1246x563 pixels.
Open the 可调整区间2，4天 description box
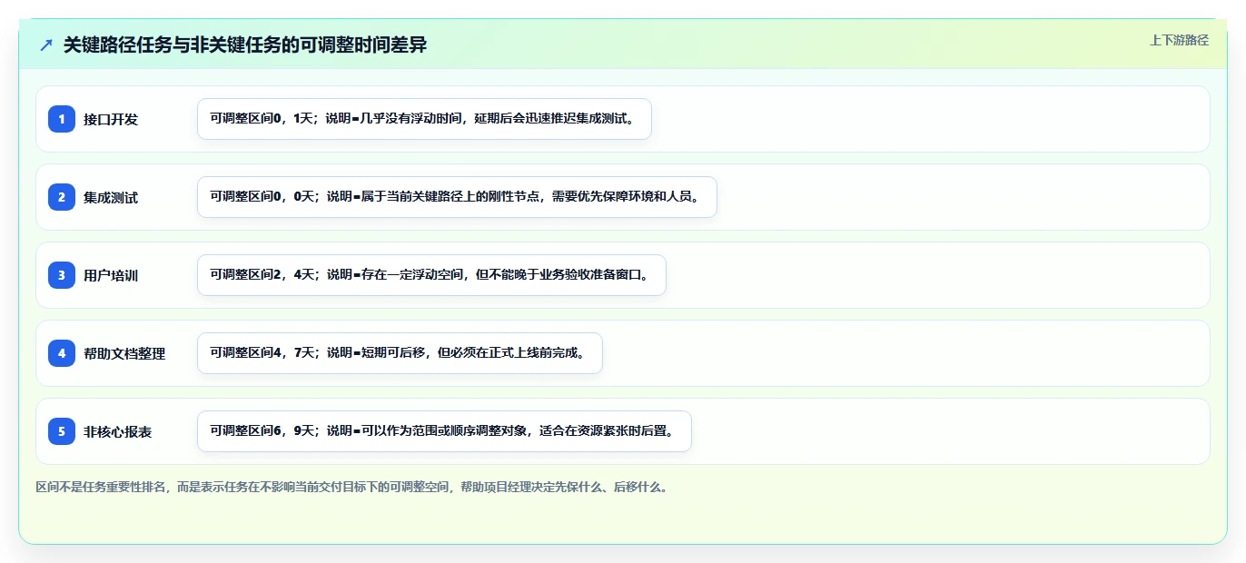coord(431,275)
